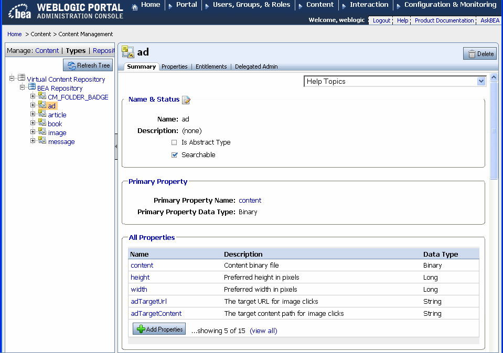This screenshot has width=503, height=353.
Task: Open the Interaction menu
Action: [369, 5]
